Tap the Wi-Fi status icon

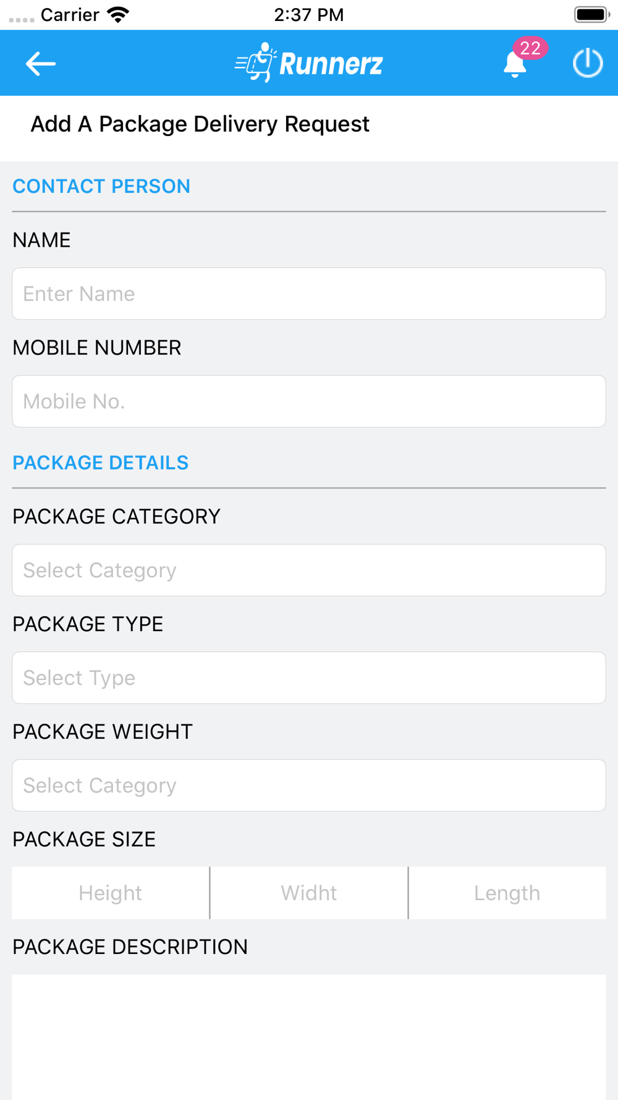pos(118,14)
